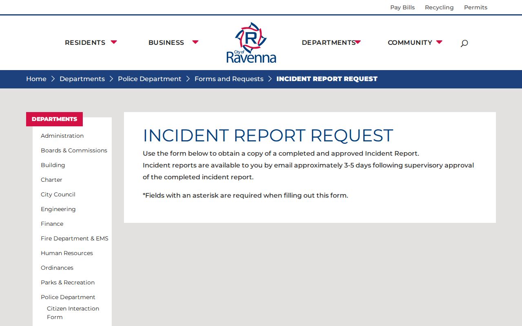The width and height of the screenshot is (522, 326).
Task: Go to Home in the breadcrumb
Action: click(x=36, y=79)
